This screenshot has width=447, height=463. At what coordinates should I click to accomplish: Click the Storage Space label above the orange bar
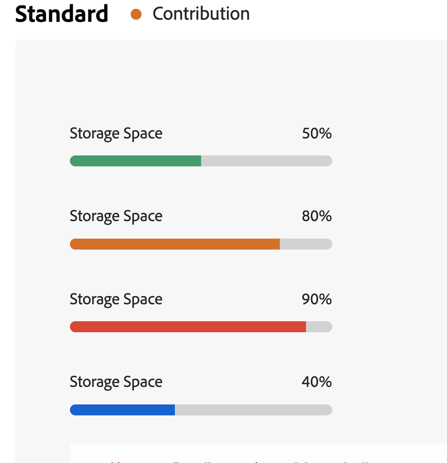tap(116, 216)
